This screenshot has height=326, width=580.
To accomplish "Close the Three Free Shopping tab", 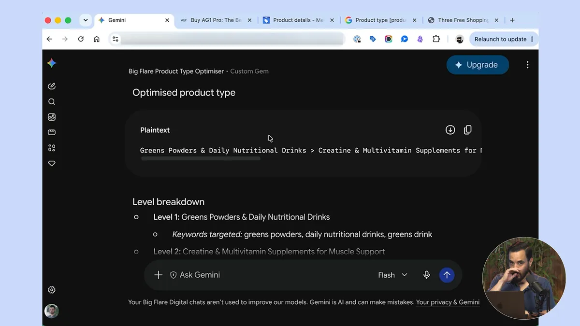I will pyautogui.click(x=496, y=20).
